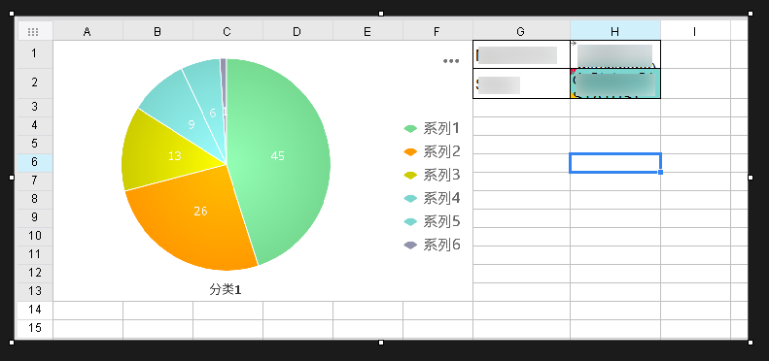This screenshot has height=361, width=769.
Task: Click the 分类1 category label under chart
Action: coord(226,290)
